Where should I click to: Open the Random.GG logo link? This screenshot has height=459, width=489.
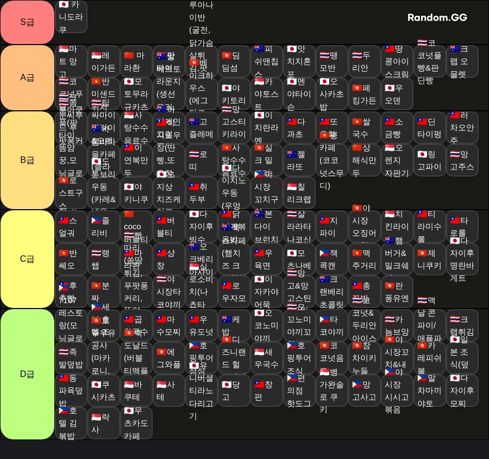click(437, 17)
